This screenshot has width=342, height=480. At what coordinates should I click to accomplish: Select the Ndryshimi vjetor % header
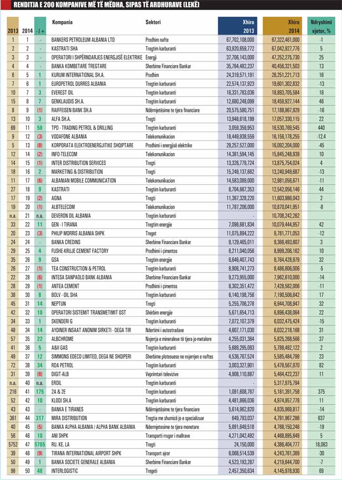point(321,26)
